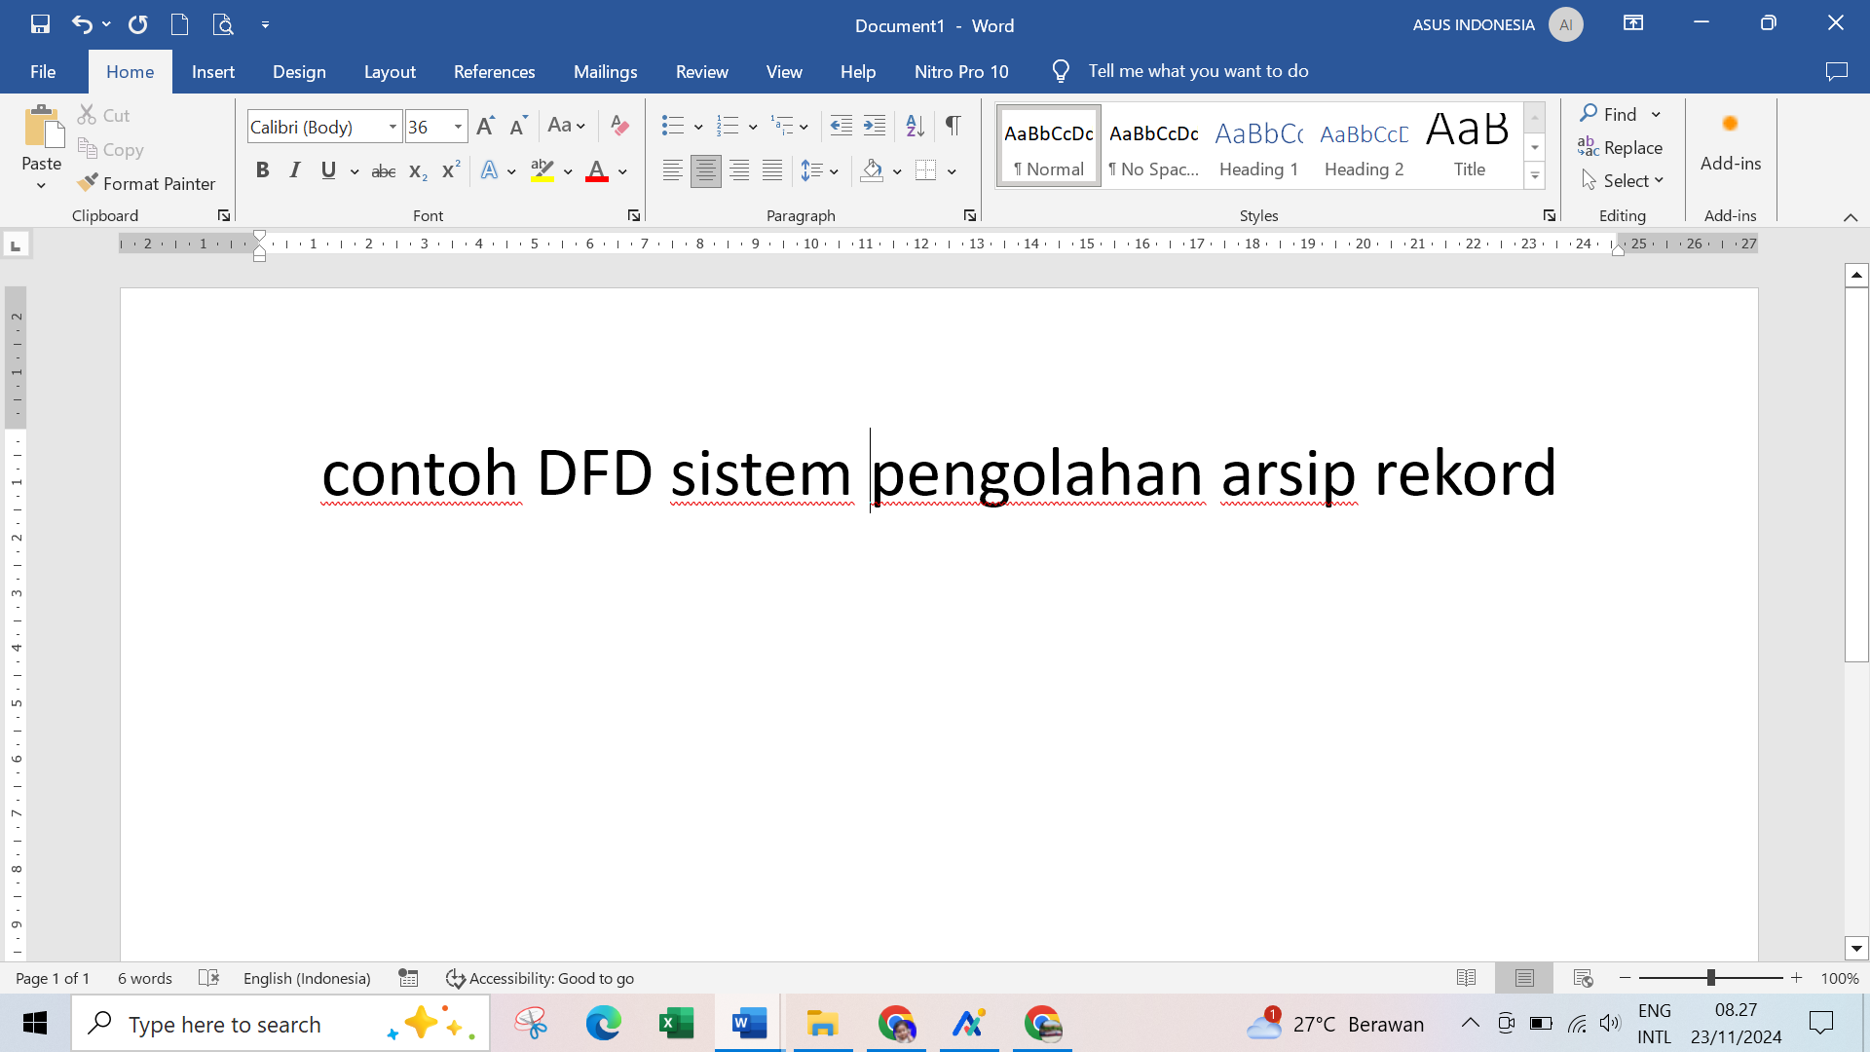Click the Redo/Repeat icon in quick access
Screen dimensions: 1870x1052
138,24
